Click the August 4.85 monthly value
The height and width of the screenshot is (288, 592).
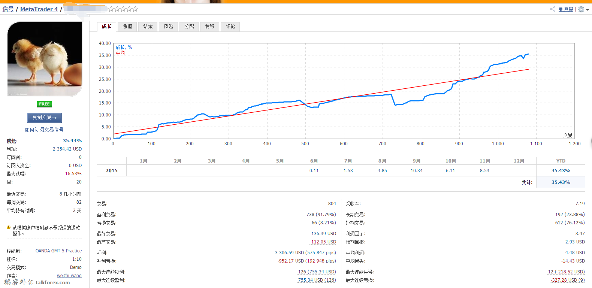click(382, 171)
